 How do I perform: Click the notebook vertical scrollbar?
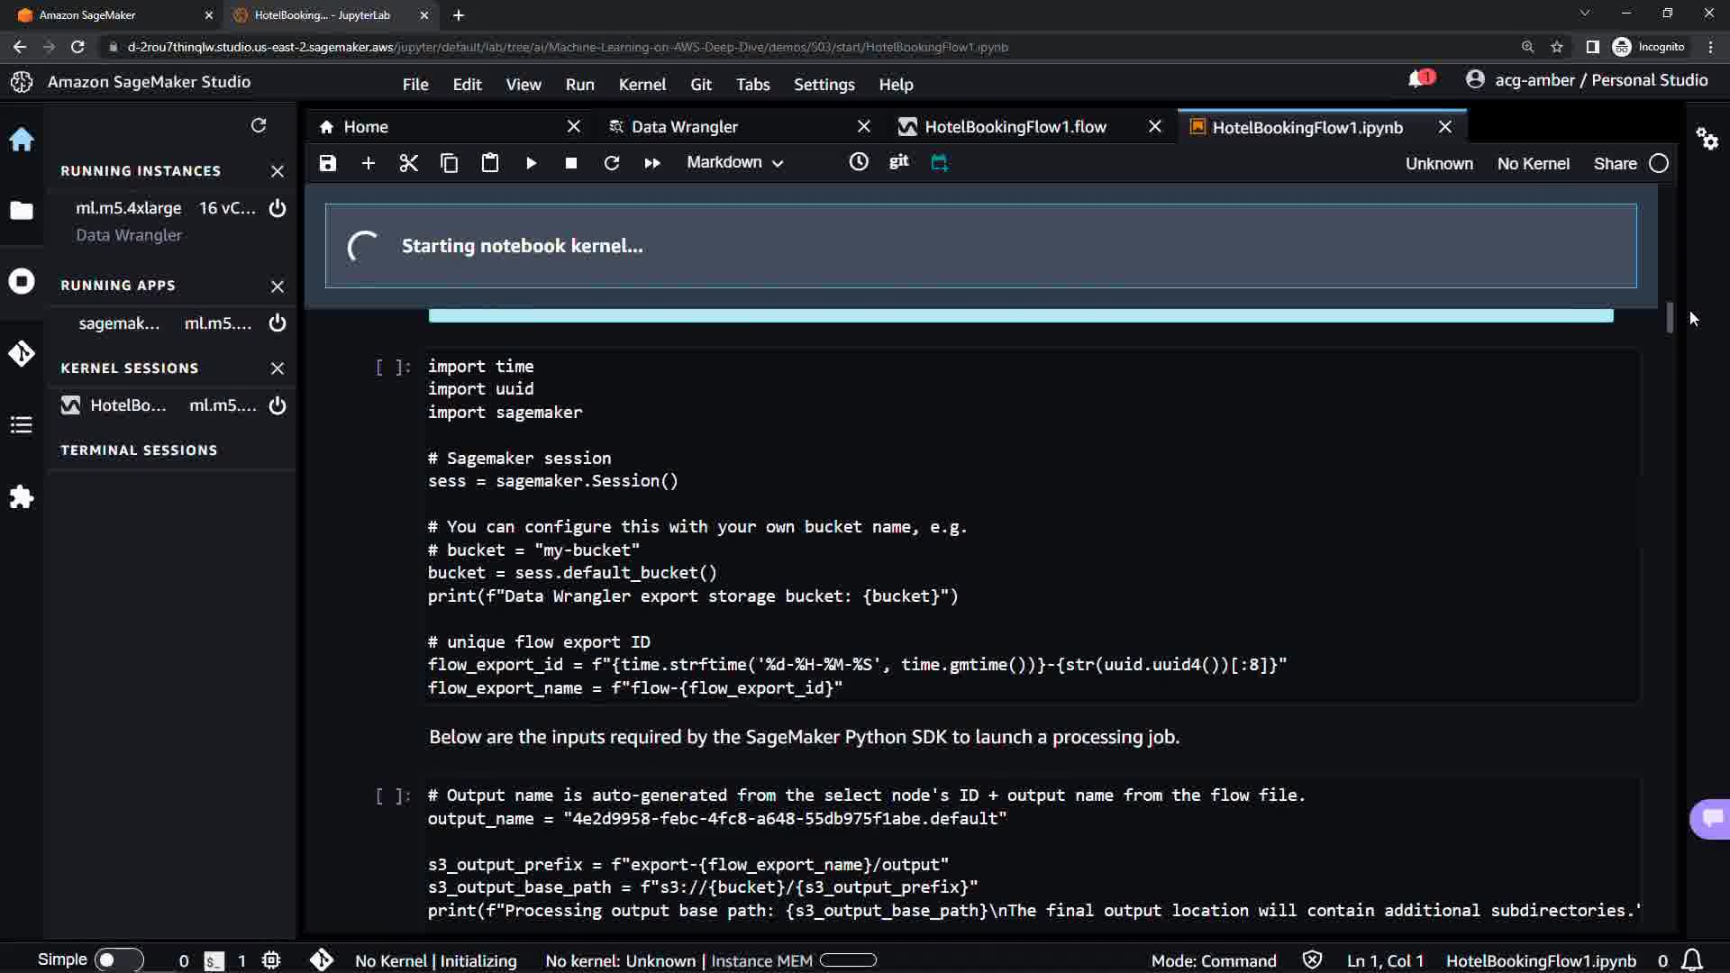click(1669, 317)
